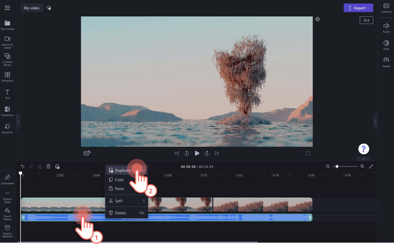Open the Brand kit panel
Screen dimensions: 394x244
click(7, 129)
